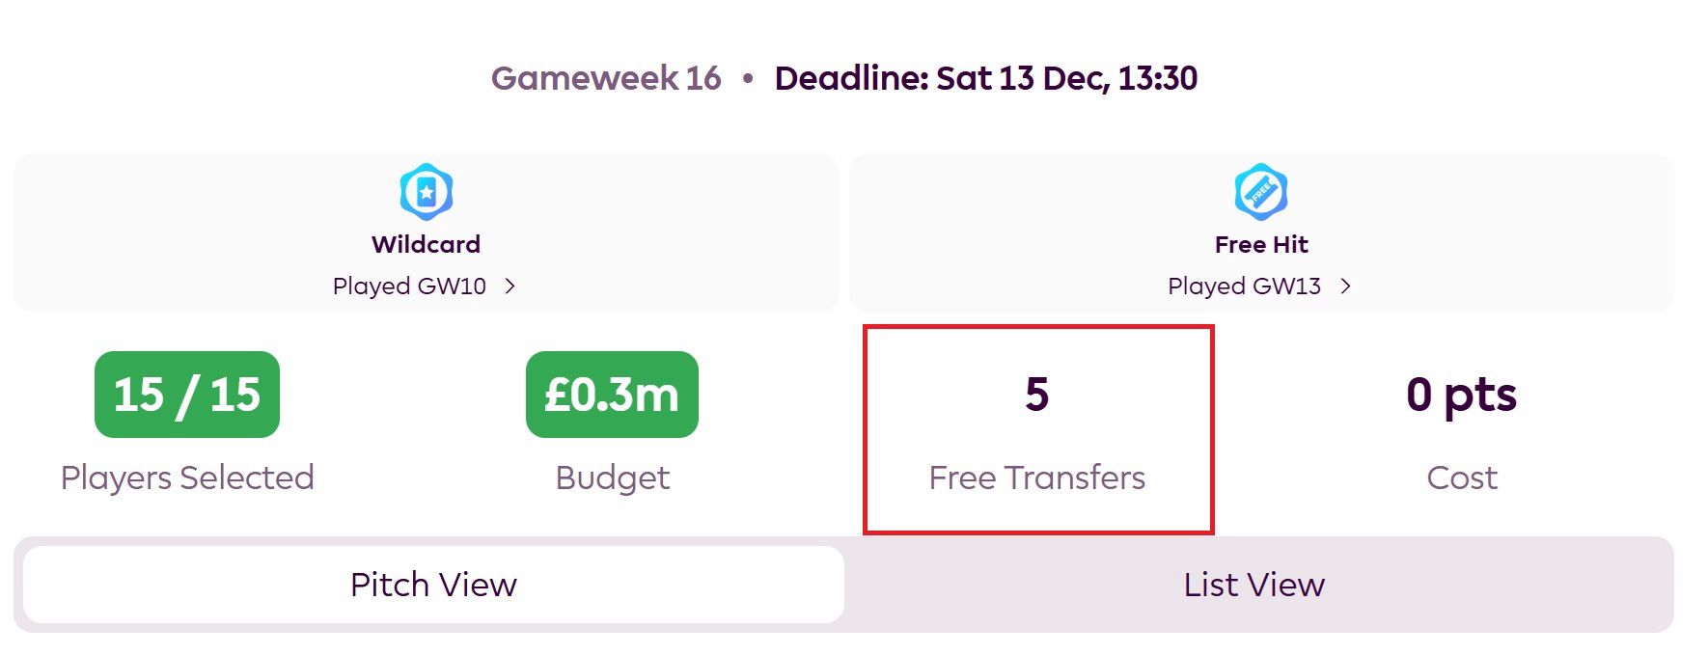Image resolution: width=1708 pixels, height=655 pixels.
Task: Click the Gameweek 16 heading
Action: tap(606, 78)
